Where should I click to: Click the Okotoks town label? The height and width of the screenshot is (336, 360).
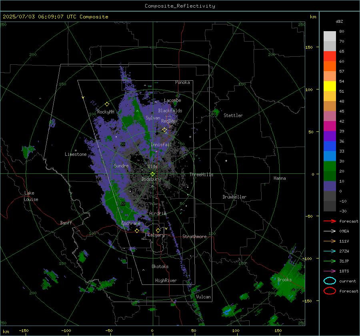point(160,266)
